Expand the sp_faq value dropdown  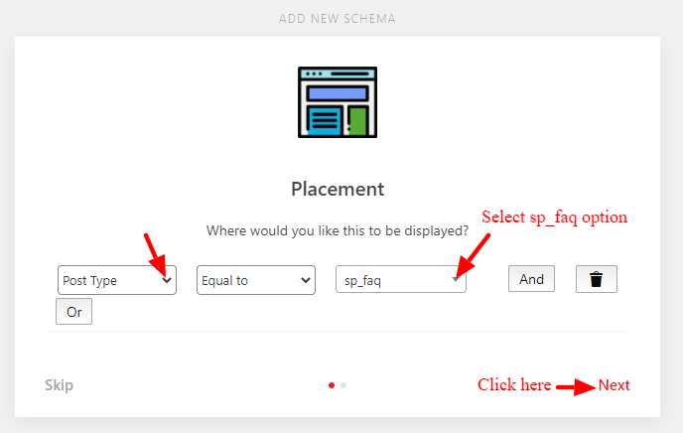pyautogui.click(x=401, y=279)
